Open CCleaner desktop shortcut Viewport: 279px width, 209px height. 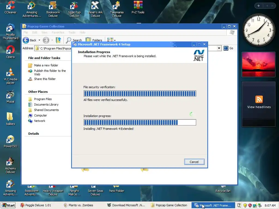point(10,7)
